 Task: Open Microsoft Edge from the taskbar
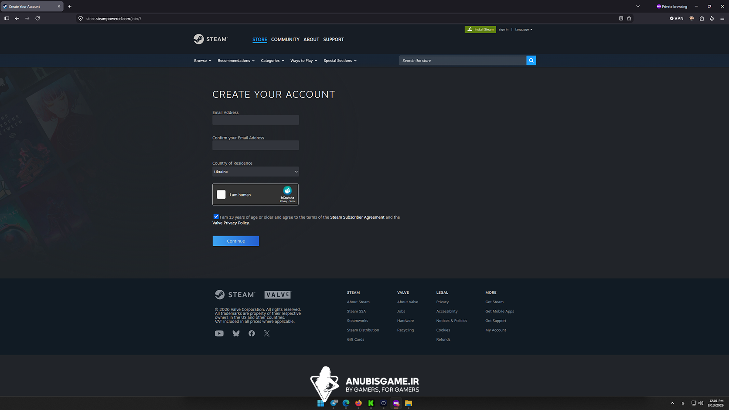(346, 403)
